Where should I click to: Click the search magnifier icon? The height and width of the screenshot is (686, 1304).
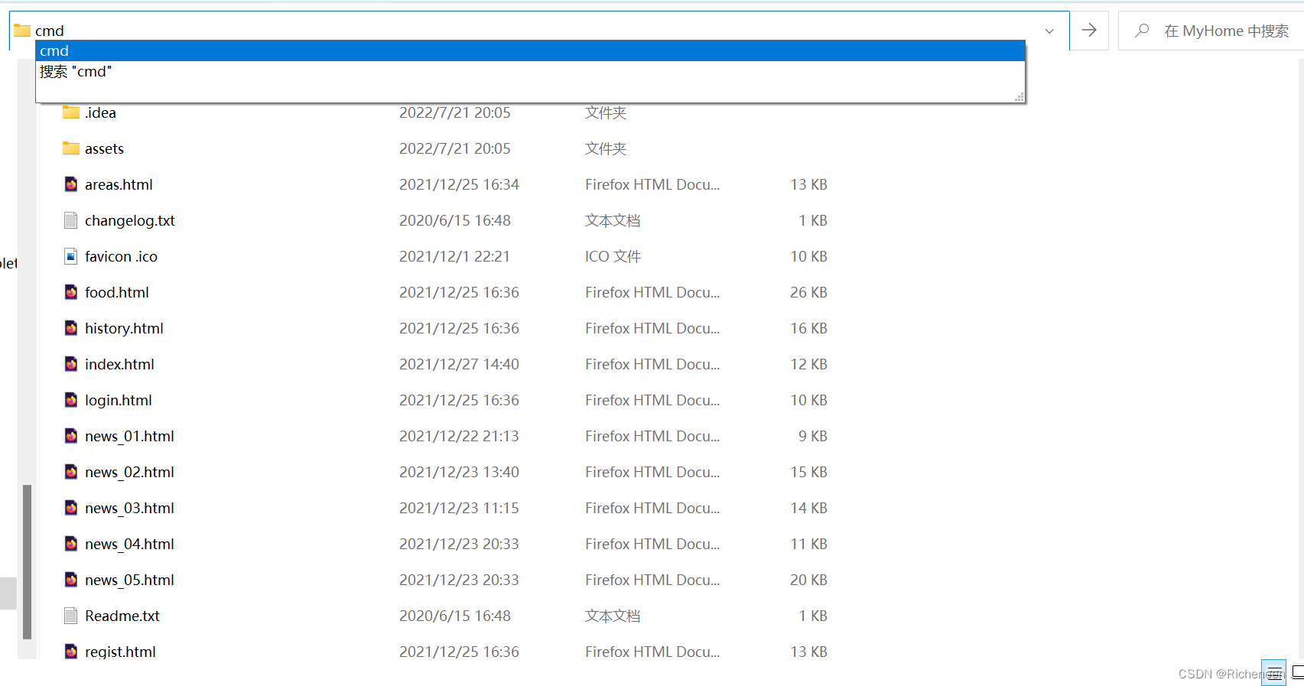pos(1142,31)
